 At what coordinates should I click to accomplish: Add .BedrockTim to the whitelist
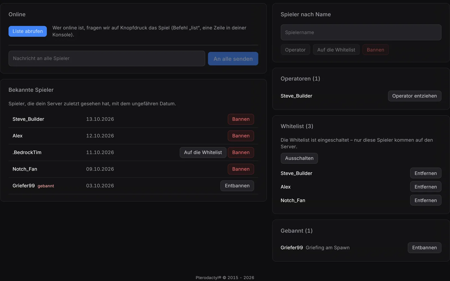[x=203, y=152]
